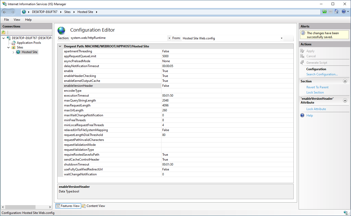This screenshot has height=216, width=351.
Task: Collapse the Section group using its chevron
Action: click(x=345, y=81)
